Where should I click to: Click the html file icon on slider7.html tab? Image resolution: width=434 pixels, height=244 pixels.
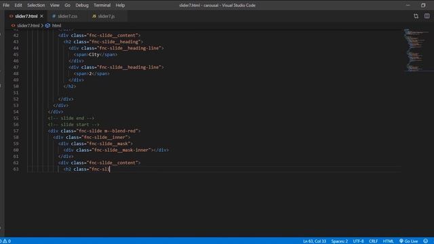pyautogui.click(x=11, y=16)
